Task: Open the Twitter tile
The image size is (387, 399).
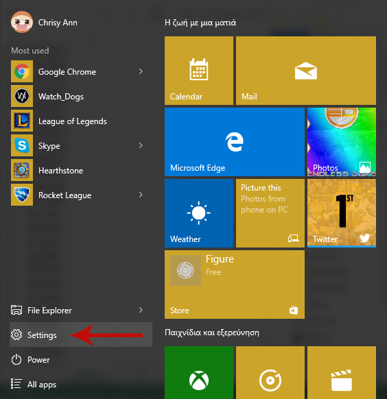Action: 342,213
